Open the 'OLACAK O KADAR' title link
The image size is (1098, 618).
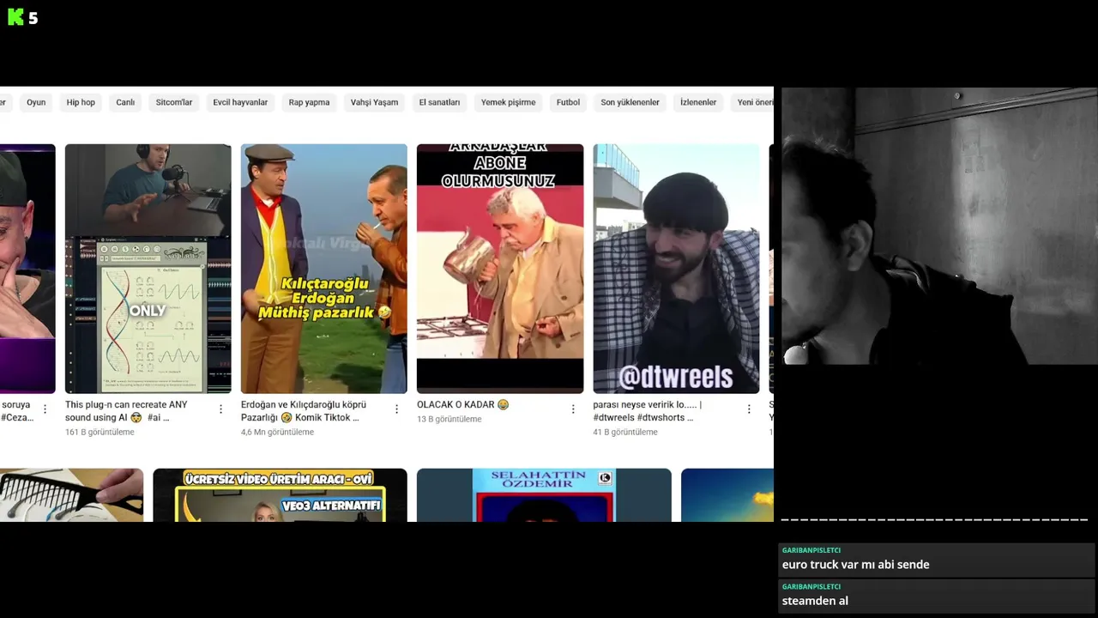pyautogui.click(x=462, y=405)
